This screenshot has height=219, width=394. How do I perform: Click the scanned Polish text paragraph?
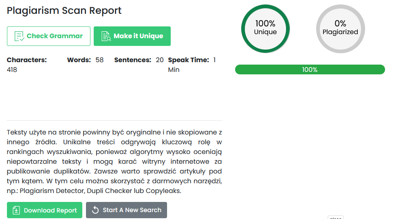[x=114, y=161]
